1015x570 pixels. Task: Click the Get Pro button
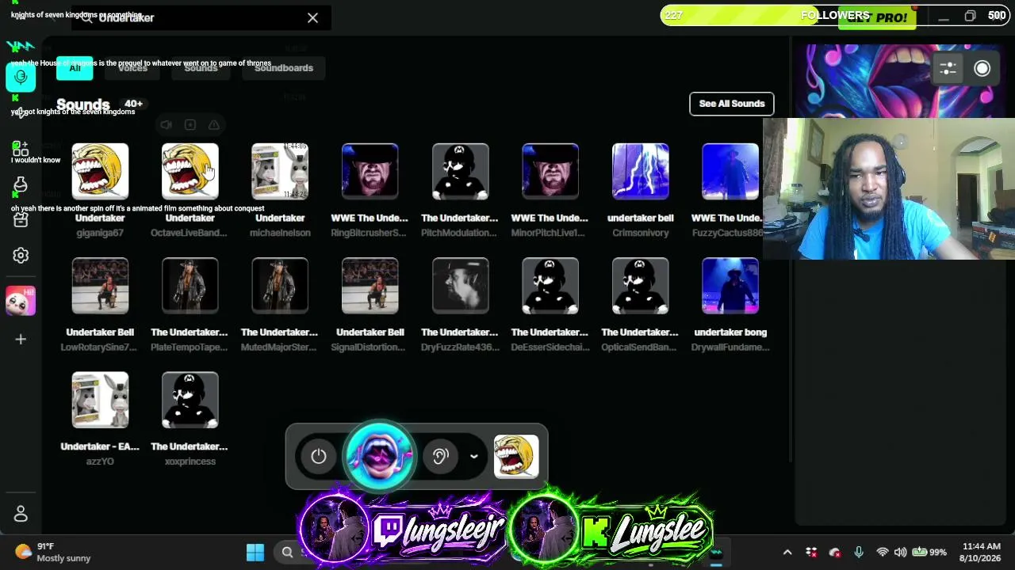point(876,17)
